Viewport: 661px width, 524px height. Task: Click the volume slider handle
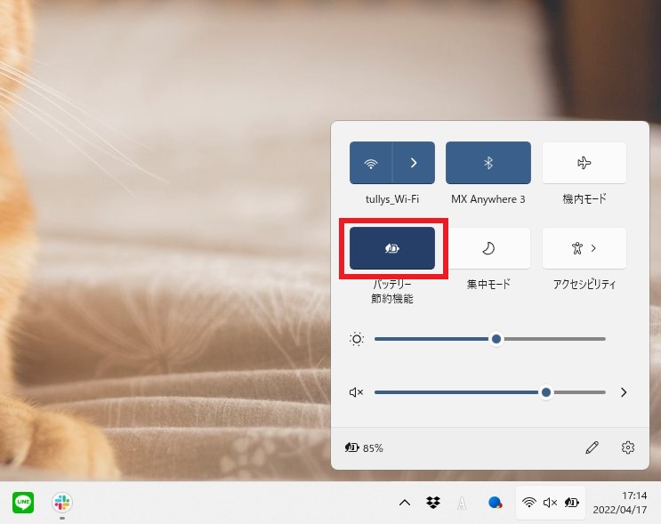[546, 392]
